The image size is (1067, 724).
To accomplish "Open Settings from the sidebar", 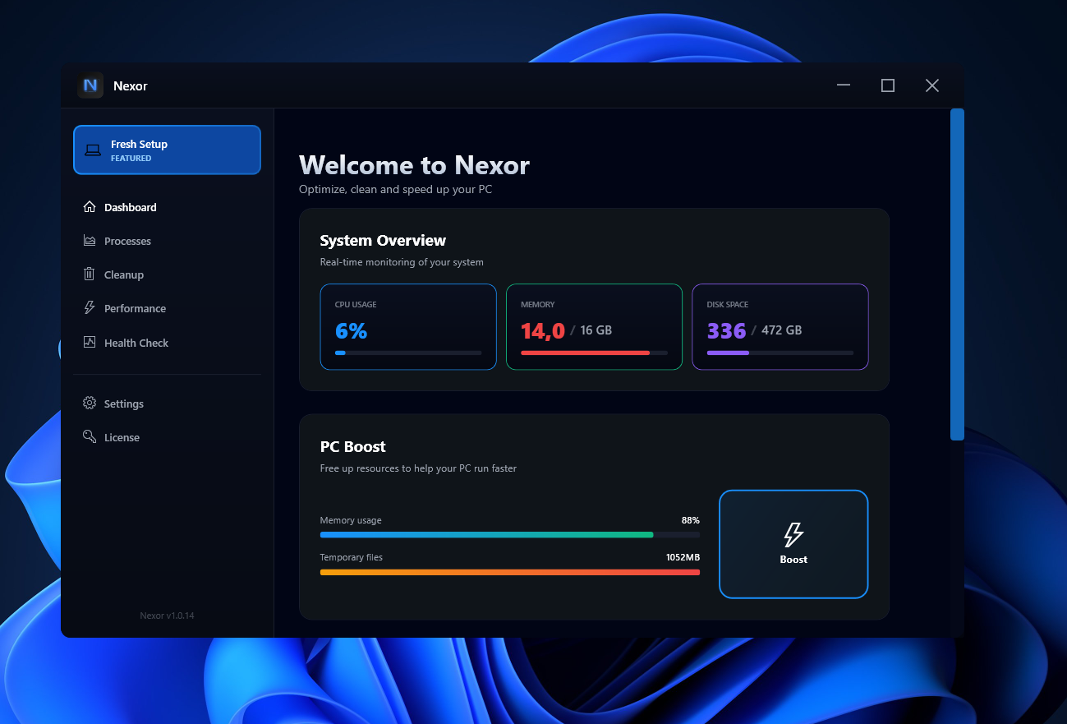I will [x=167, y=404].
